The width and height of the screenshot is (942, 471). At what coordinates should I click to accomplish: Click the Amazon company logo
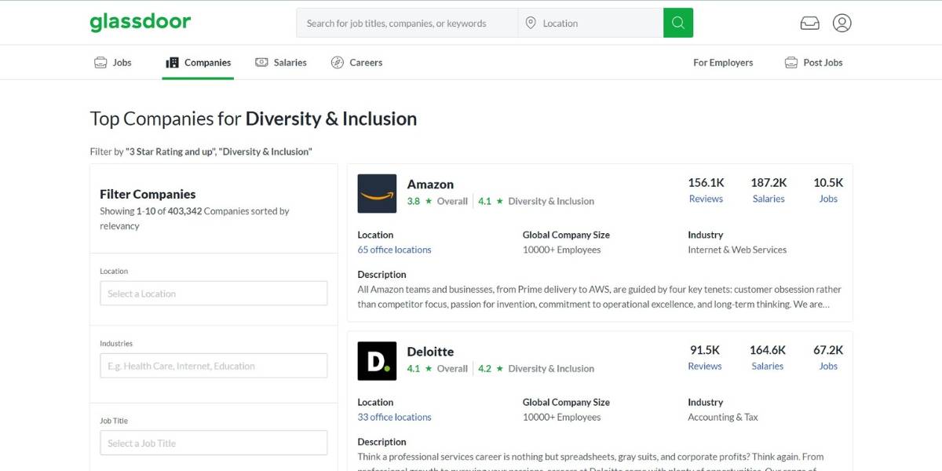click(377, 193)
